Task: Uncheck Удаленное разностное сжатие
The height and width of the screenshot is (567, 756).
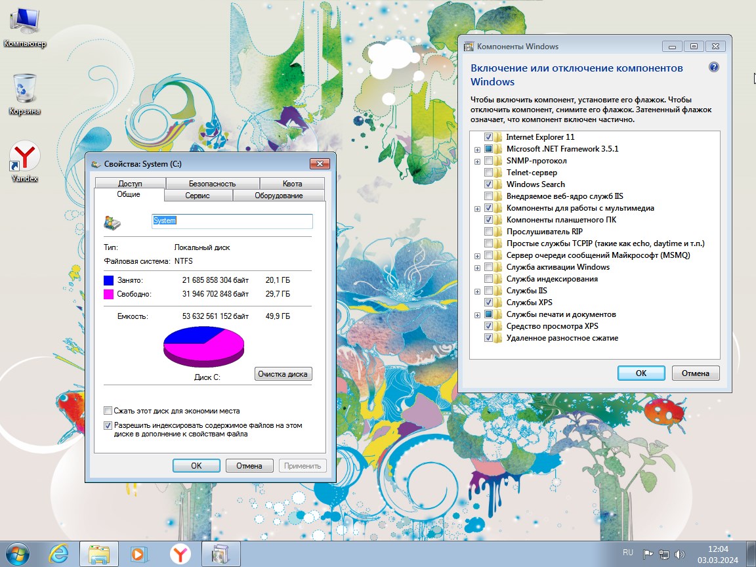Action: pyautogui.click(x=488, y=338)
